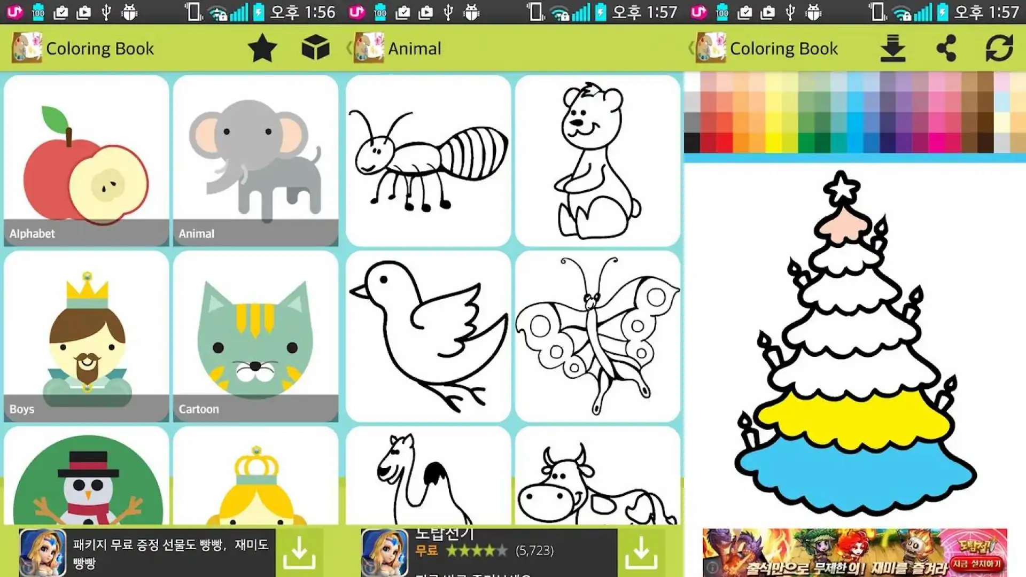Open the Alphabet category with the apple

(x=86, y=160)
